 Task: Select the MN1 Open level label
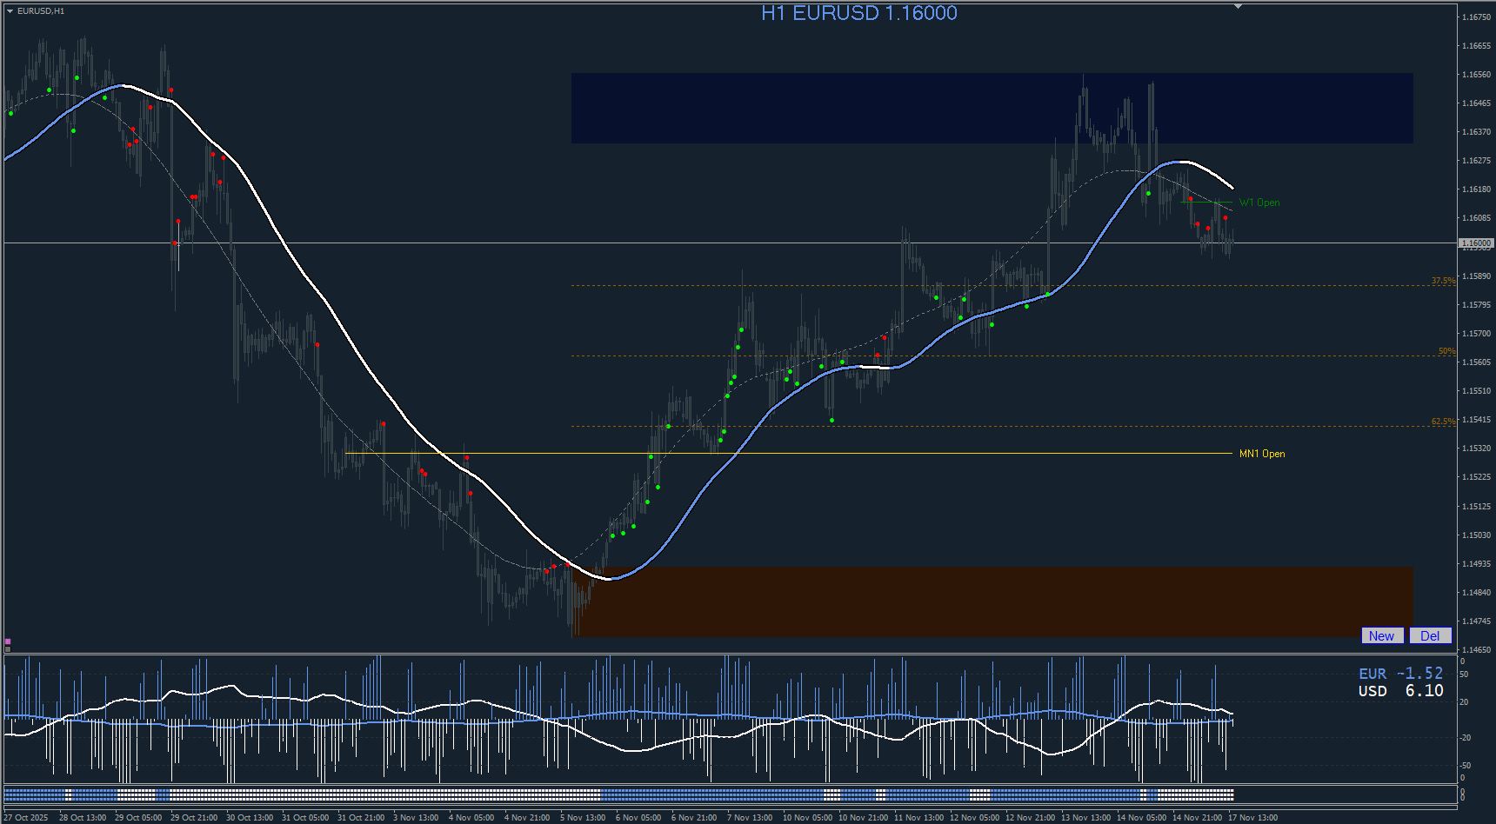coord(1262,454)
